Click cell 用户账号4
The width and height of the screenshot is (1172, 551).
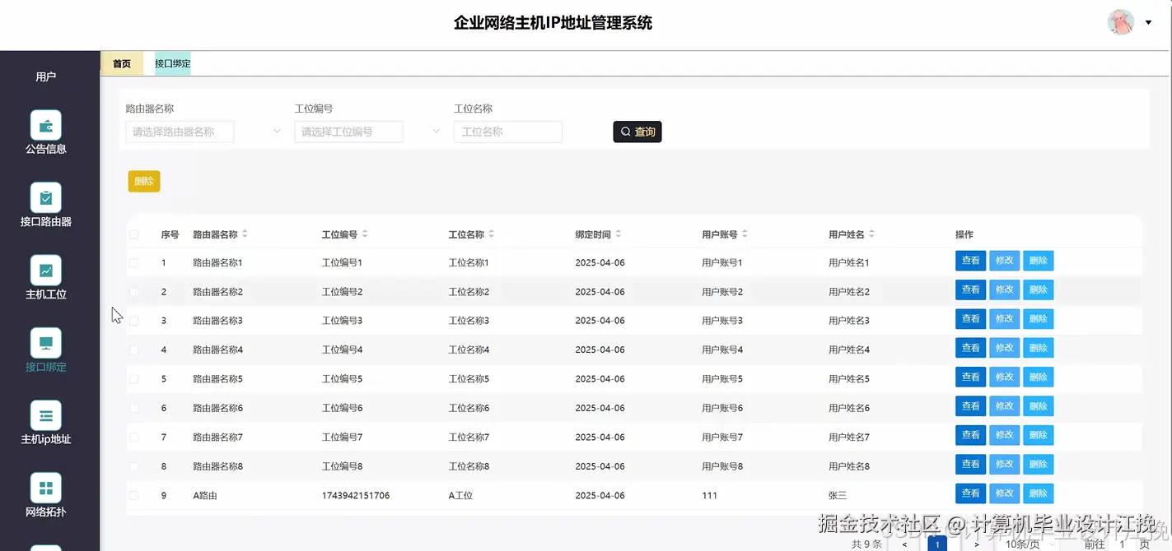point(722,350)
